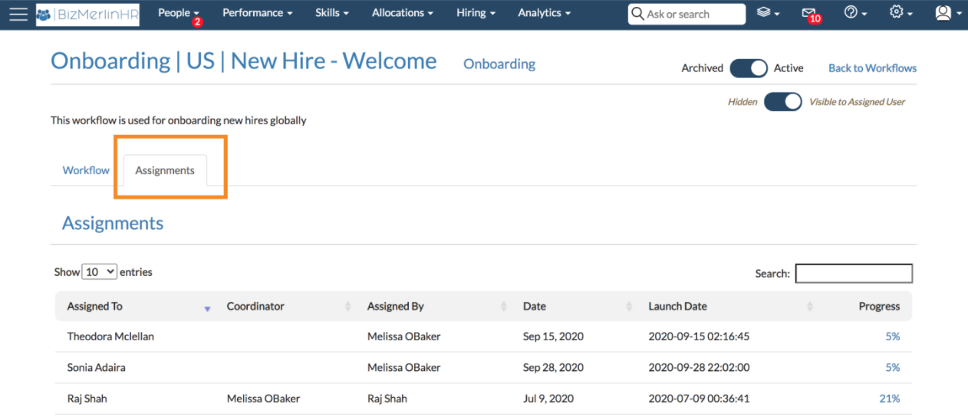Open the 21% progress link for Raj Shah
Viewport: 968px width, 417px height.
[890, 399]
